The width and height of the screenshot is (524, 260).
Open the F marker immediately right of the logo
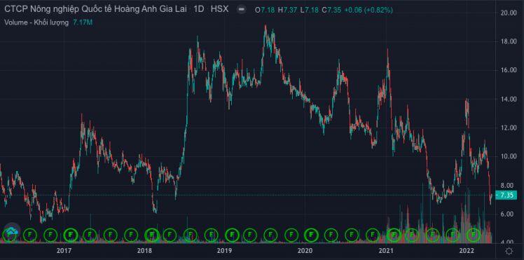(30, 235)
